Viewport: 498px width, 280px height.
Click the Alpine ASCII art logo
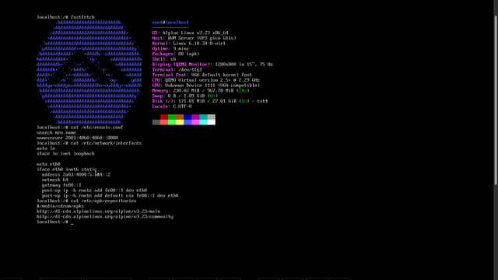(x=89, y=72)
